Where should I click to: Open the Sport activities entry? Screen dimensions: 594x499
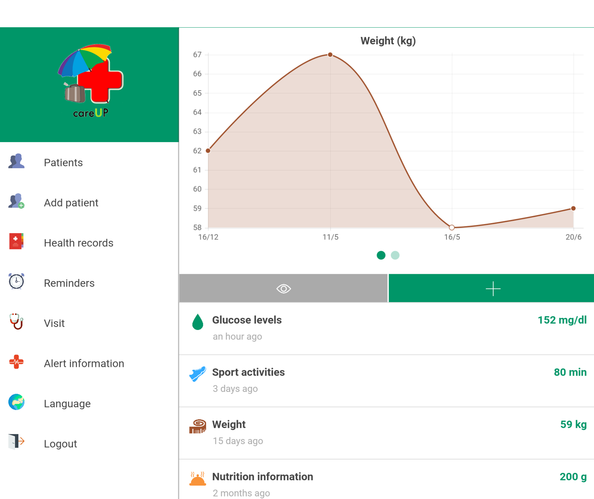click(386, 380)
